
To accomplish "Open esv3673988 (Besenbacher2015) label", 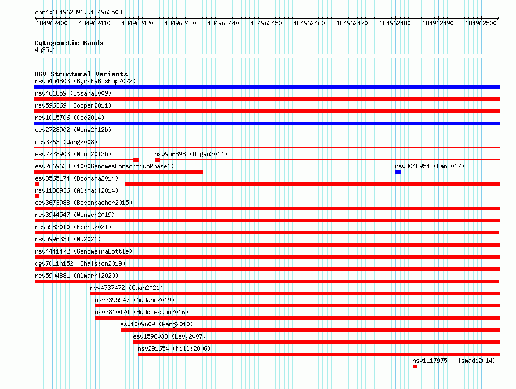I will click(x=83, y=203).
